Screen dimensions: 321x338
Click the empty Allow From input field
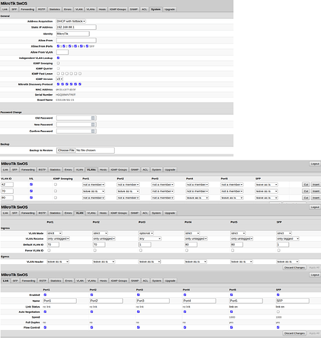coord(76,40)
